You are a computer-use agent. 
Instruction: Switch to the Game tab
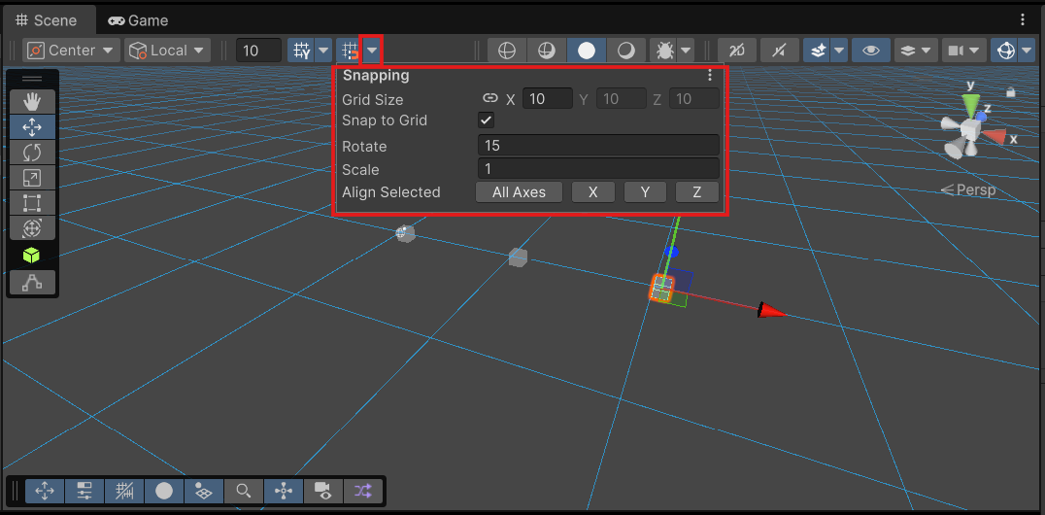138,20
